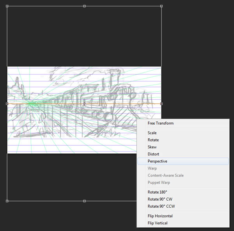This screenshot has width=234, height=231.
Task: Select Perspective in the context menu
Action: click(x=183, y=161)
